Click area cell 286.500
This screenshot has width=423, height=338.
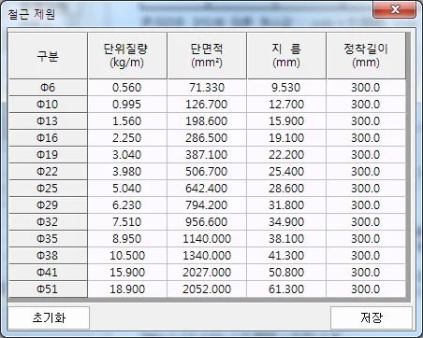pos(207,138)
